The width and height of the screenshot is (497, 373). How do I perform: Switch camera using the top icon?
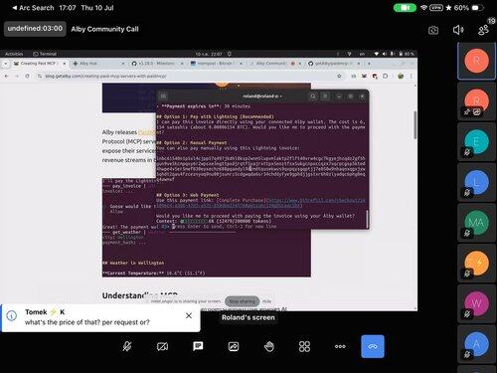(433, 31)
